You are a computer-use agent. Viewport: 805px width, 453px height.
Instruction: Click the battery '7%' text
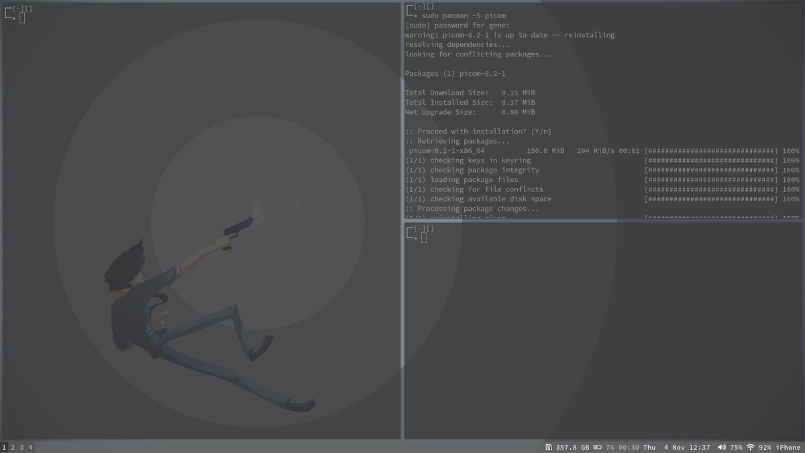pyautogui.click(x=610, y=447)
